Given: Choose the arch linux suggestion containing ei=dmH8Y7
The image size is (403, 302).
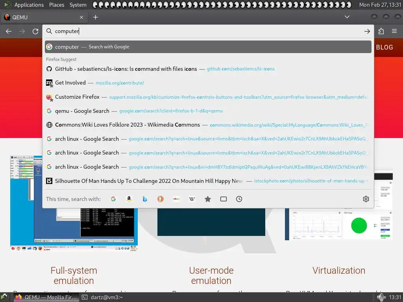Looking at the screenshot, I should pos(208,167).
